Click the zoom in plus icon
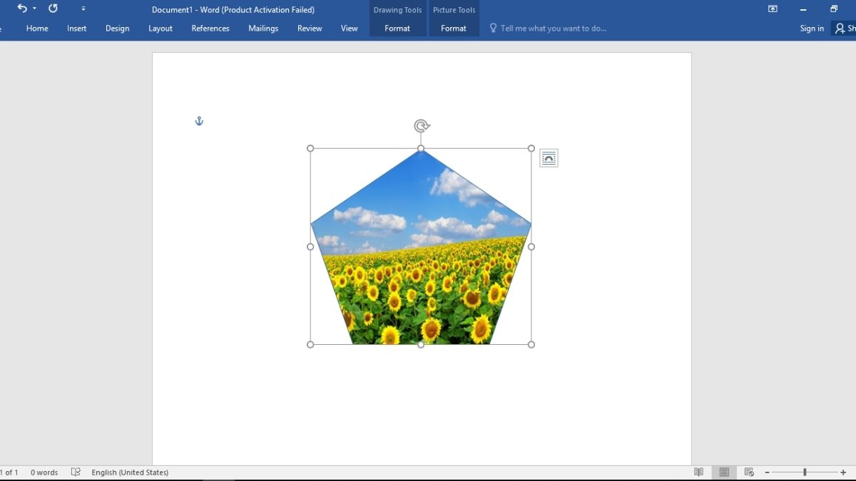This screenshot has height=481, width=856. pyautogui.click(x=843, y=472)
